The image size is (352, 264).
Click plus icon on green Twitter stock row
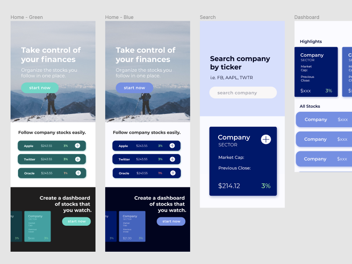(78, 159)
